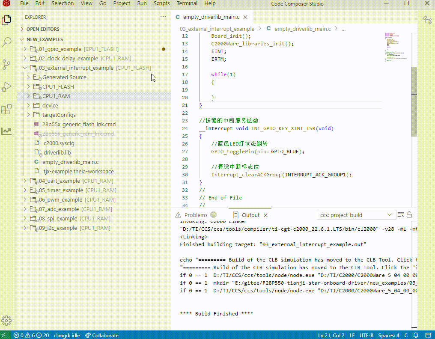Click clangd: idle status item

point(67,335)
